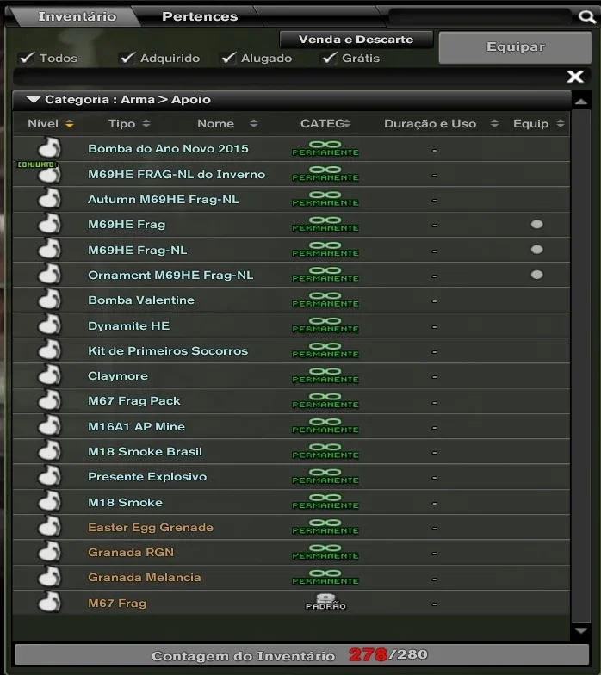Screen dimensions: 601x675
Task: Click scrollbar down arrow
Action: point(581,630)
